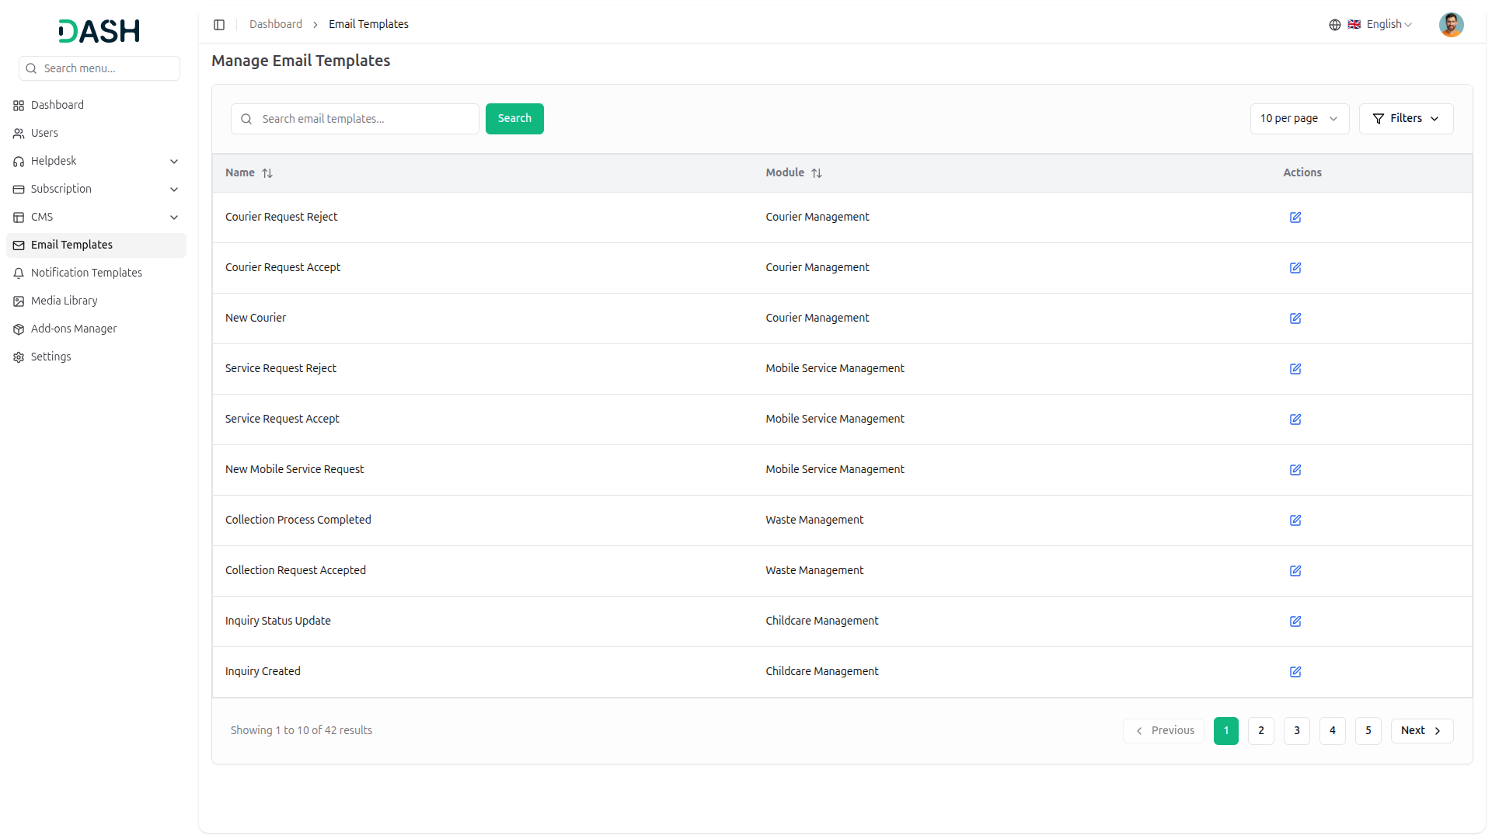Open user profile avatar
Screen dimensions: 1492x839
pyautogui.click(x=1450, y=25)
